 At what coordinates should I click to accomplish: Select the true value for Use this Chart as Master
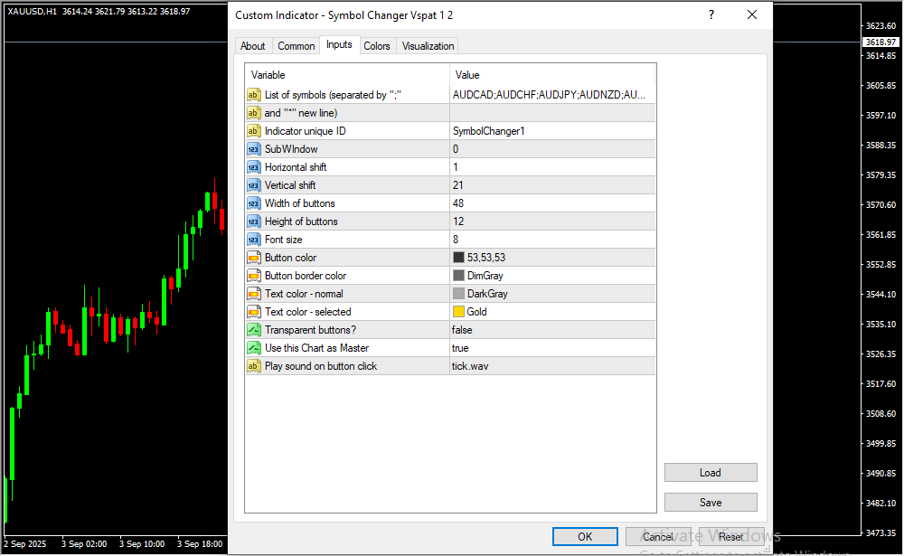(x=460, y=348)
